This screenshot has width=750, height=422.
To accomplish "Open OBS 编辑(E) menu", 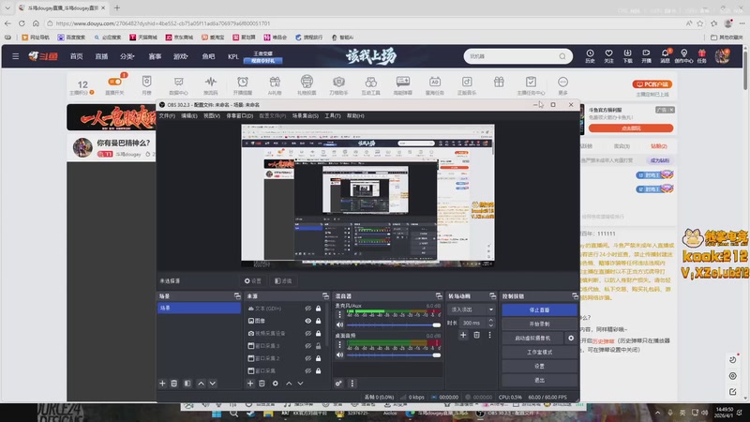I will 189,115.
